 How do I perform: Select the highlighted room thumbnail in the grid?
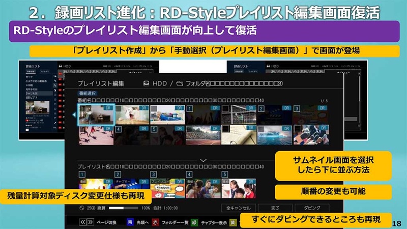pyautogui.click(x=96, y=114)
